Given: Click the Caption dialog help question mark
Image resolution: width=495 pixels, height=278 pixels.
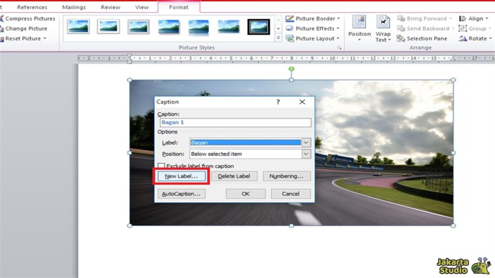Looking at the screenshot, I should [x=278, y=102].
